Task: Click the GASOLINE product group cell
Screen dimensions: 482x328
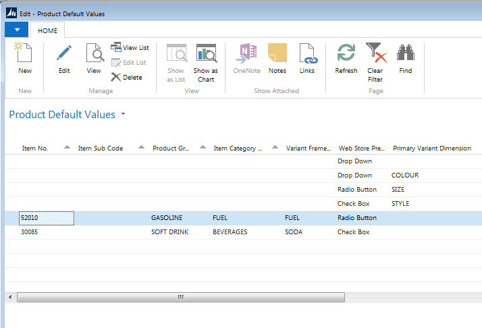Action: (167, 218)
